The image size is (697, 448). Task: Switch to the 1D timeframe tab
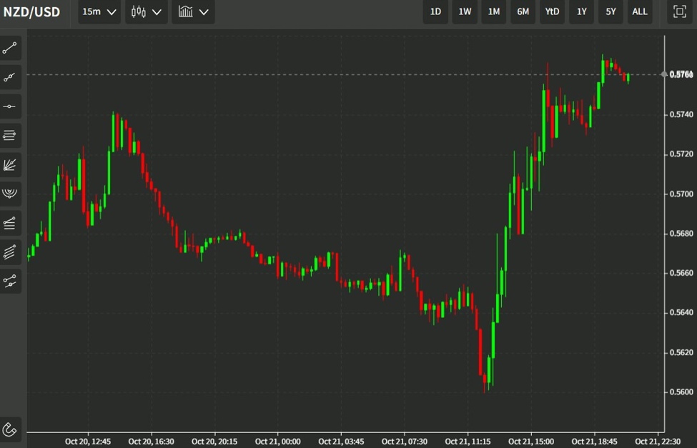click(x=435, y=12)
